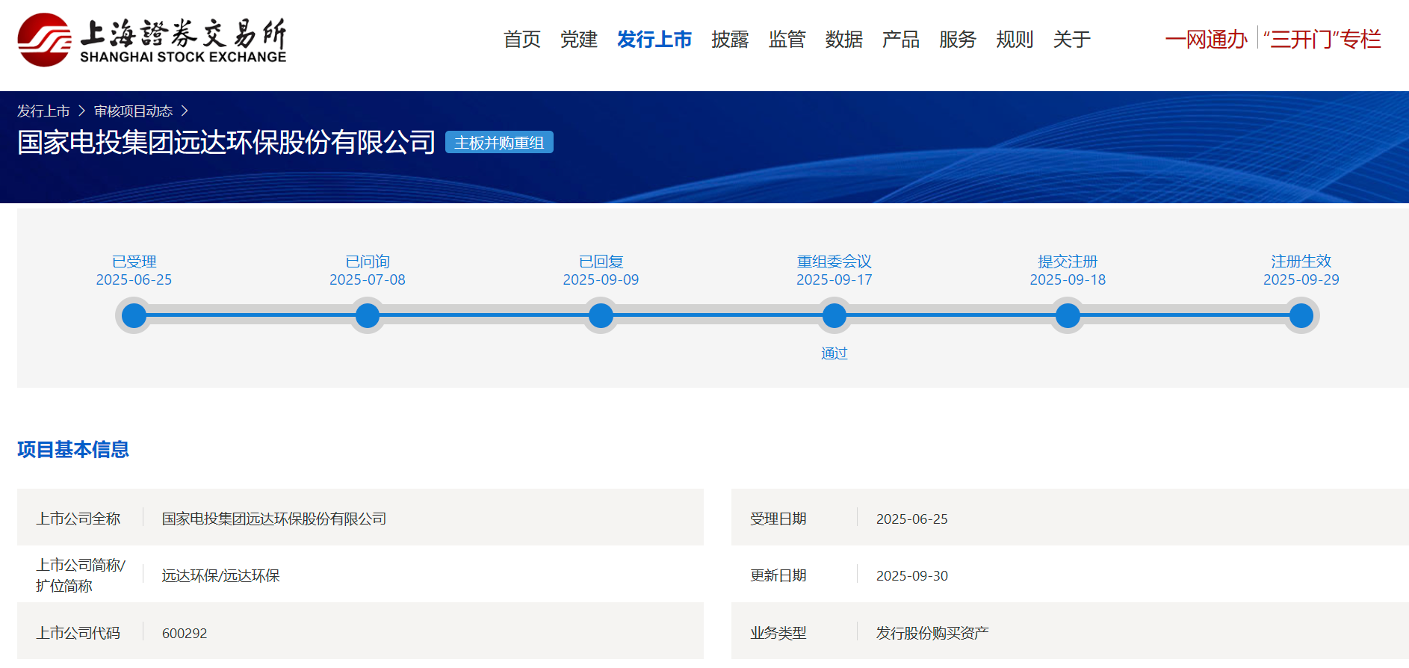Open the 数据 menu item
The image size is (1409, 668).
(x=844, y=39)
